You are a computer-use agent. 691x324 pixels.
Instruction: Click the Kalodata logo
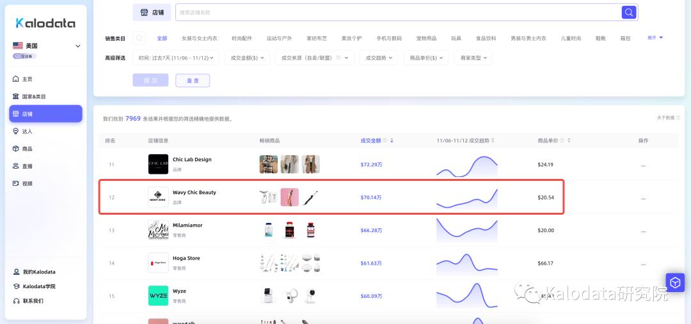pyautogui.click(x=45, y=24)
